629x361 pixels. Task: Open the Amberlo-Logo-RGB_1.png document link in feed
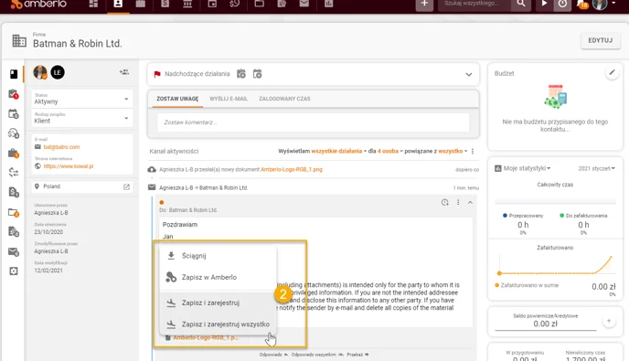coord(292,169)
